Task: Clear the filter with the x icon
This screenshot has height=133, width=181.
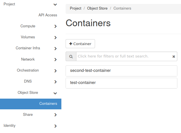Action: point(174,56)
